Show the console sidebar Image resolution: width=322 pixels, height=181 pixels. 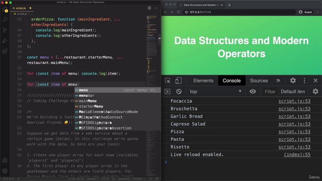tap(168, 92)
